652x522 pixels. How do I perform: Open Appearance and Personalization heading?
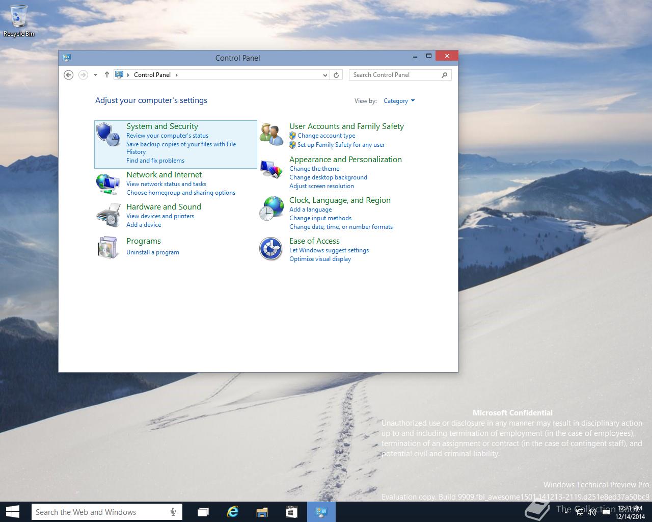[x=345, y=160]
